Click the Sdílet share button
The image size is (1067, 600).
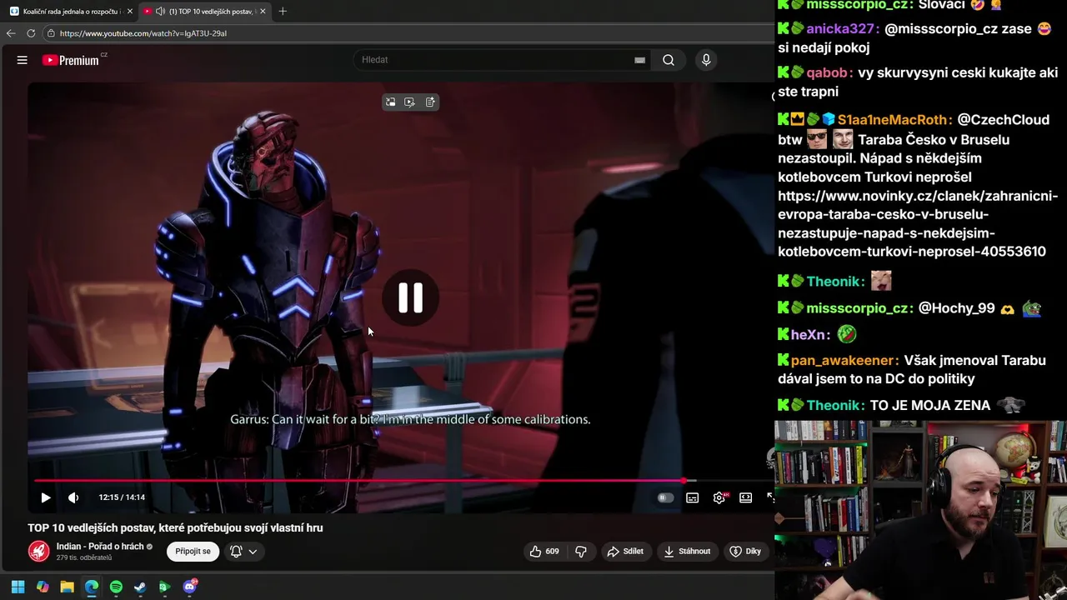(x=625, y=551)
